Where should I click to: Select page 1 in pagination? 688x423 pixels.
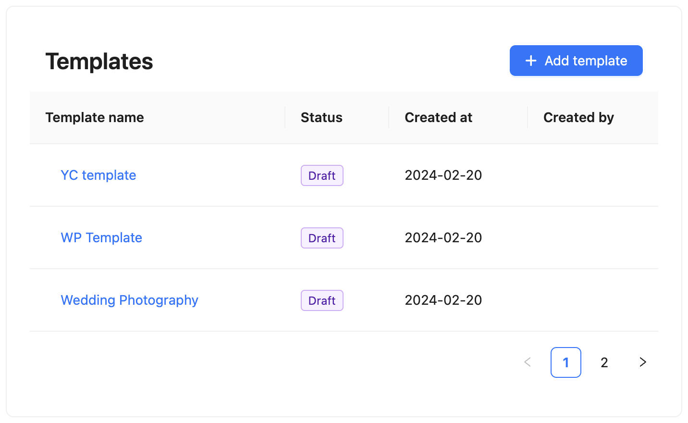566,362
